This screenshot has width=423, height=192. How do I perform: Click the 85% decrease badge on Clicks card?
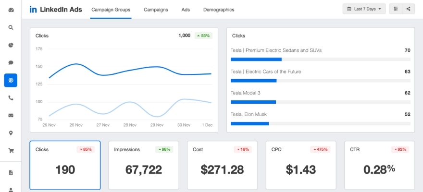coord(86,149)
